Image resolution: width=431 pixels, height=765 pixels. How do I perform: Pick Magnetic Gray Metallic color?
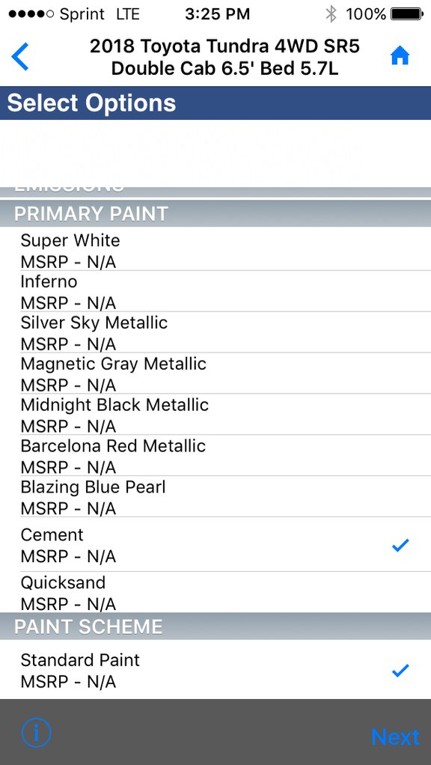point(215,374)
